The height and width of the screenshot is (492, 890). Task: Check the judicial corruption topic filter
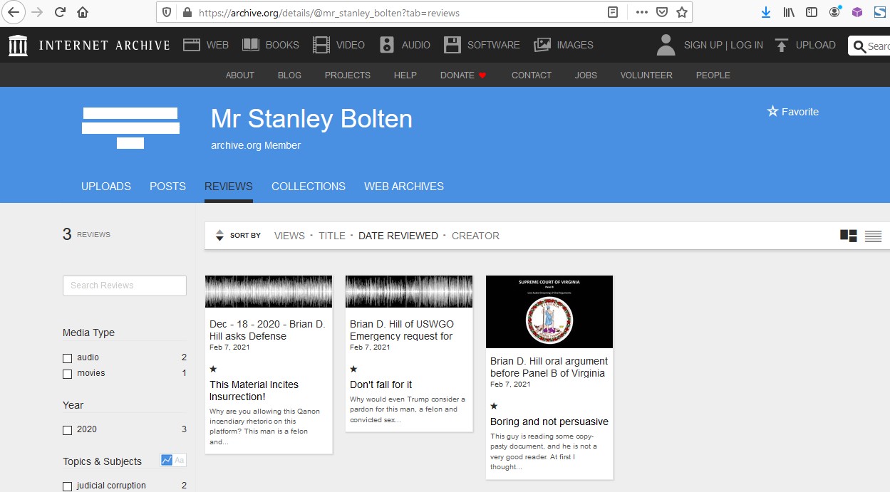click(68, 486)
